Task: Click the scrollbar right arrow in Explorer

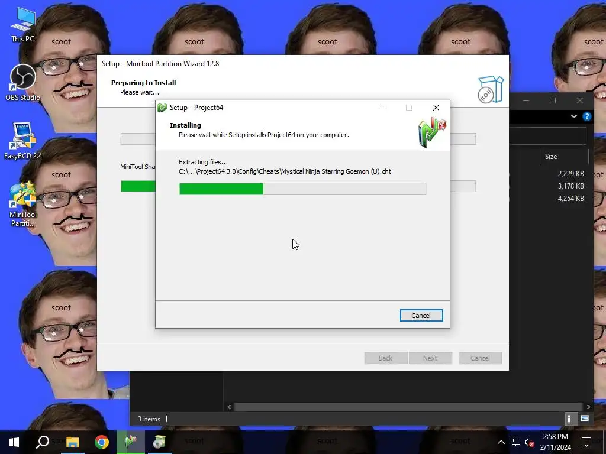Action: coord(589,407)
